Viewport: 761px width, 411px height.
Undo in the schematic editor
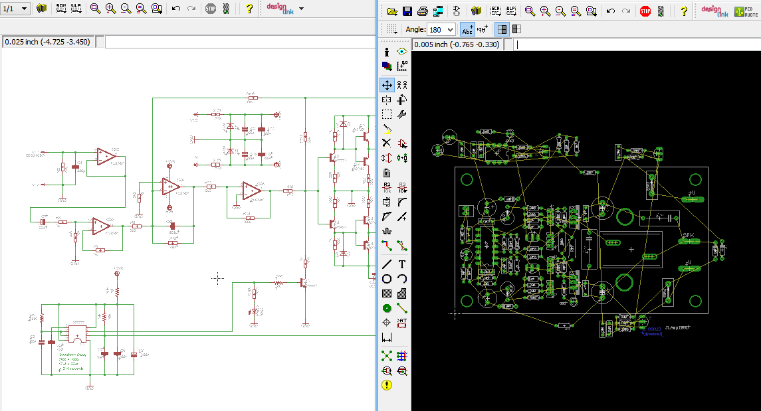(x=175, y=8)
